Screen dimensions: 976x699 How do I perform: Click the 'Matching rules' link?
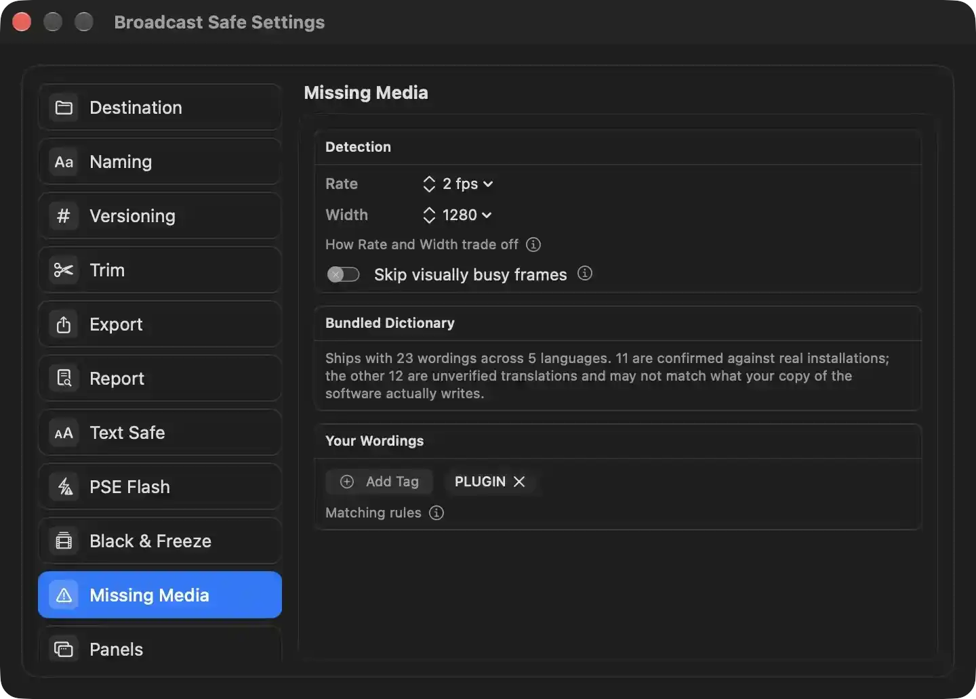point(373,513)
